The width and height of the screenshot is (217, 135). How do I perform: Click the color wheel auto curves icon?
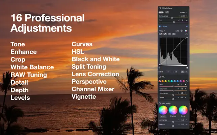click(186, 31)
